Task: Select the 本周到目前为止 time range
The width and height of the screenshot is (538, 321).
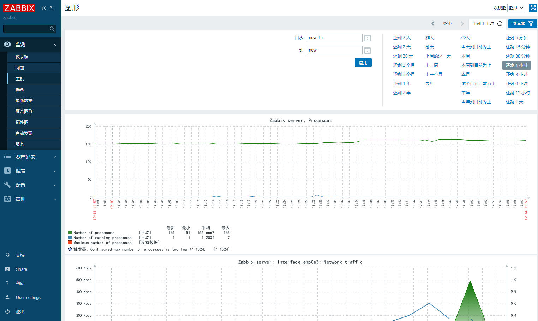Action: [476, 65]
